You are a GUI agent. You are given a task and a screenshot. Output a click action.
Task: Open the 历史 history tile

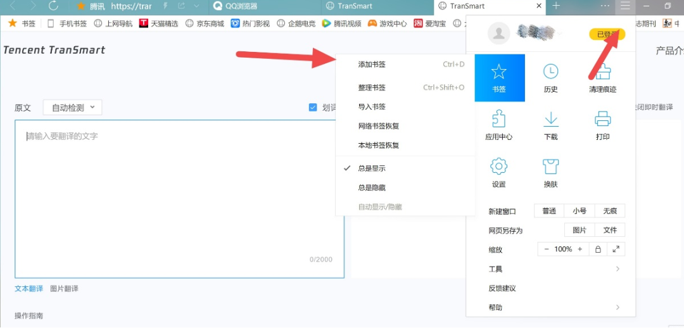550,78
